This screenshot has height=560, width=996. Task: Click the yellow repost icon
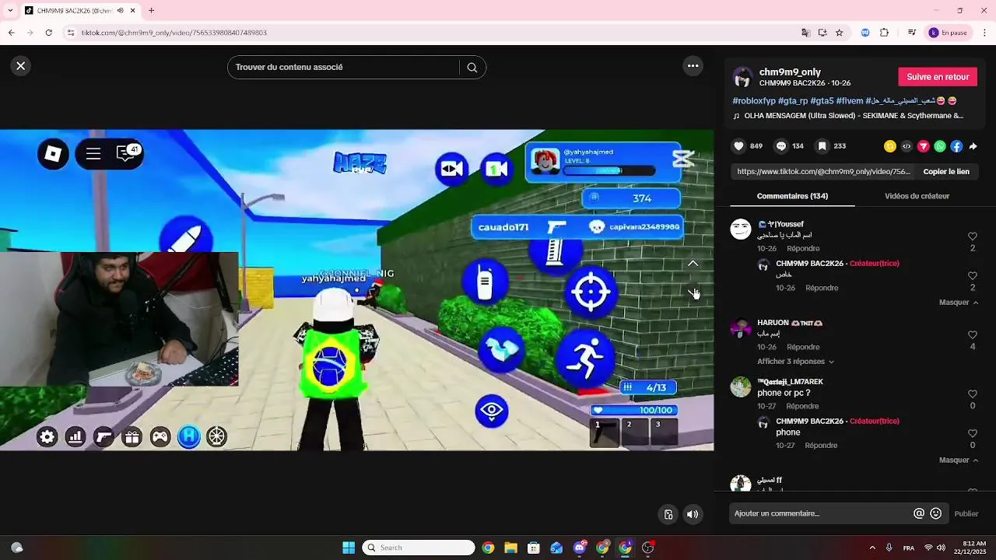(x=890, y=146)
